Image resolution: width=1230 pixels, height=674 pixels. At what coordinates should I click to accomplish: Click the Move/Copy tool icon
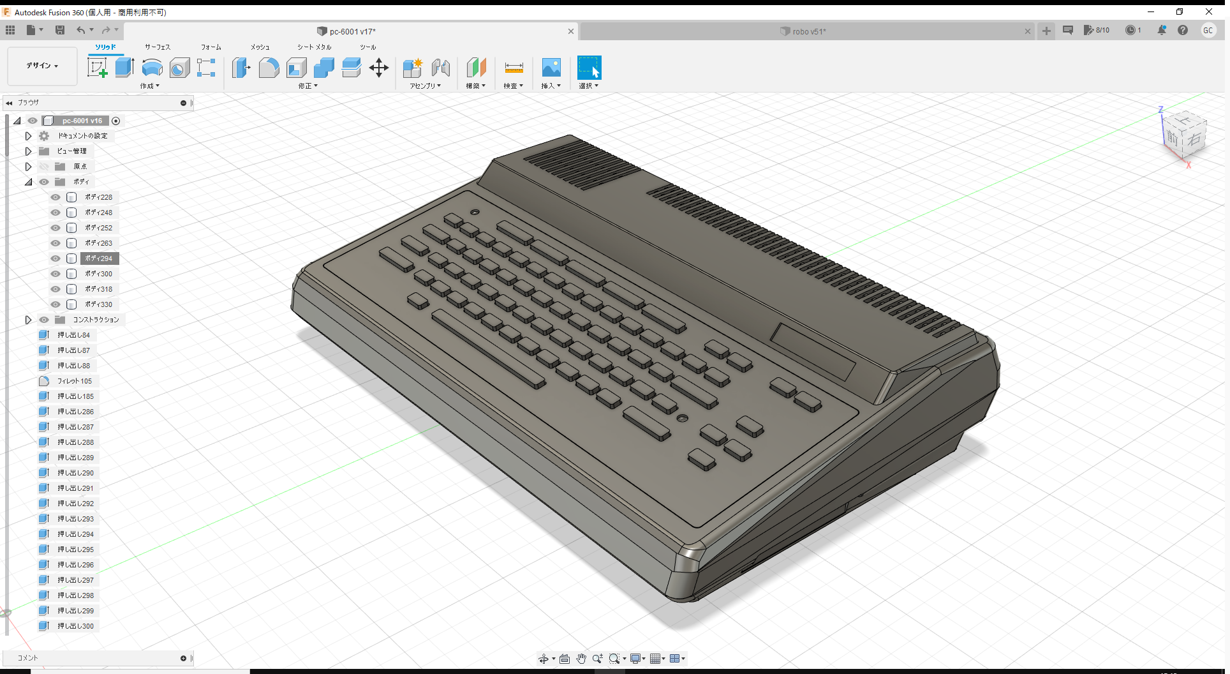379,67
